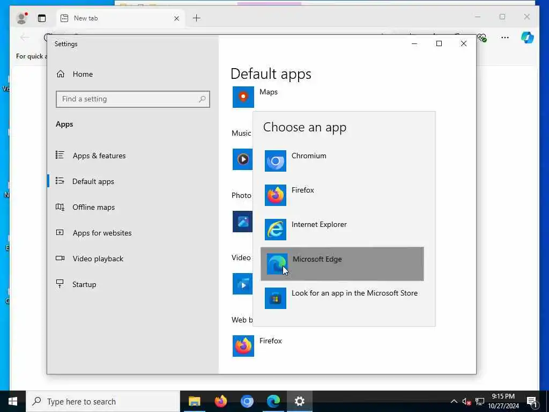Go to Apps & features

click(x=133, y=156)
